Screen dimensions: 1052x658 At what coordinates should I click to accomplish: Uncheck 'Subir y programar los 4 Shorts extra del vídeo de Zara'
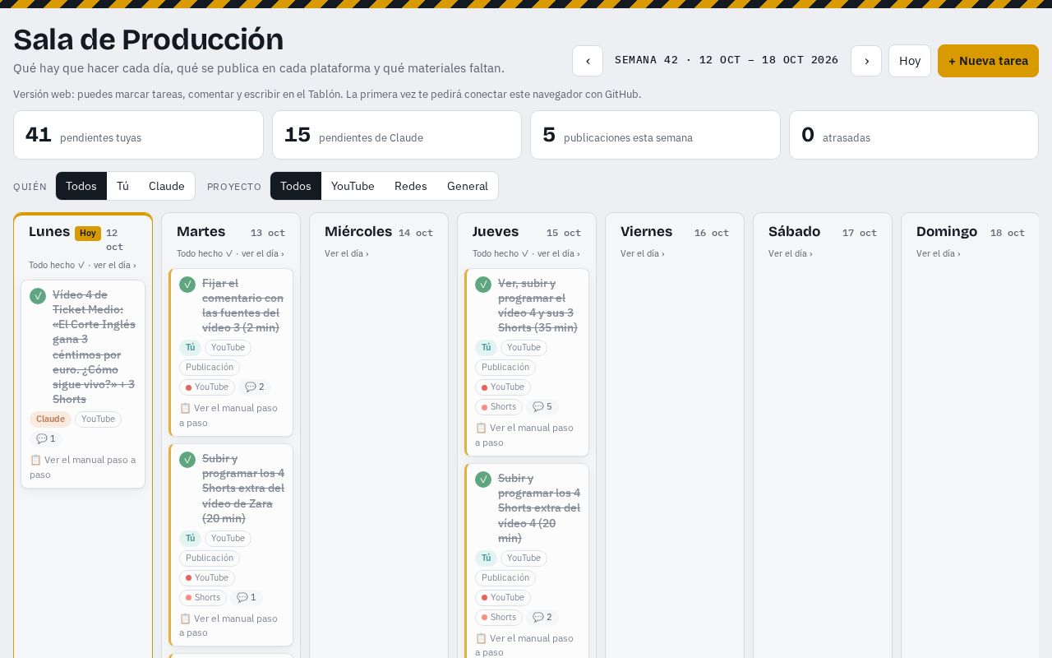[x=187, y=460]
